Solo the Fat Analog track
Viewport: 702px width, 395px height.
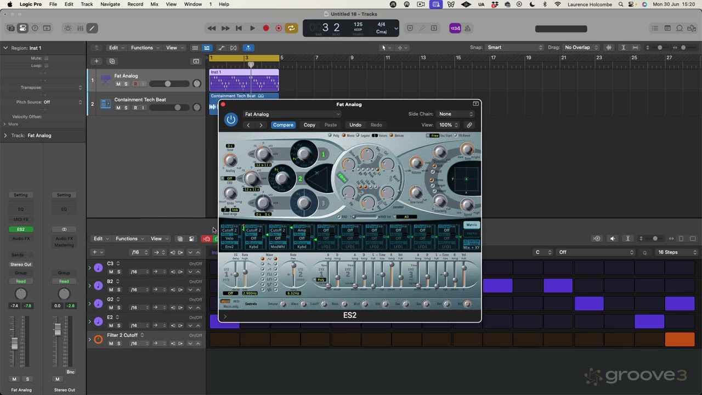tap(126, 84)
